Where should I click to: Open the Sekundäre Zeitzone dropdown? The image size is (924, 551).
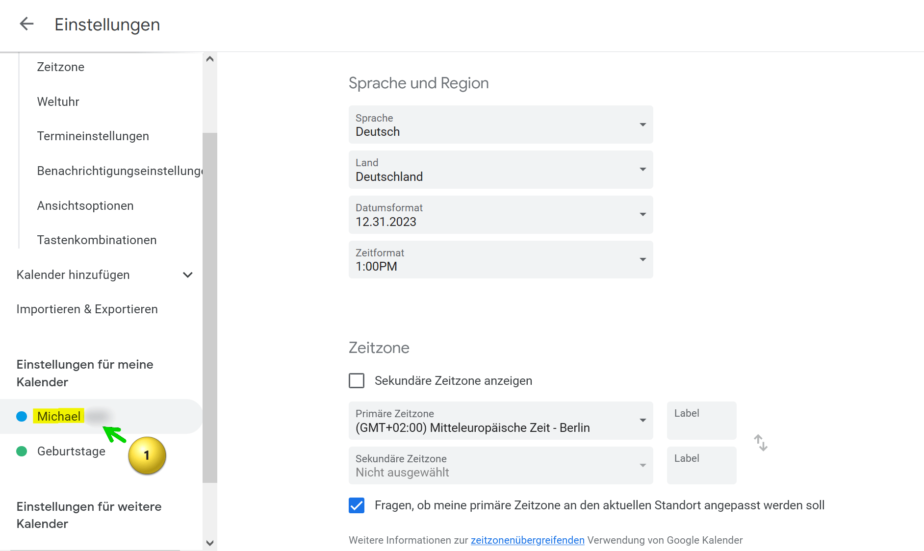501,466
